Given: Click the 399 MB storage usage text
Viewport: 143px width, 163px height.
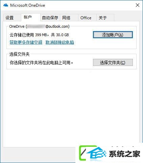Looking at the screenshot, I should [41, 35].
